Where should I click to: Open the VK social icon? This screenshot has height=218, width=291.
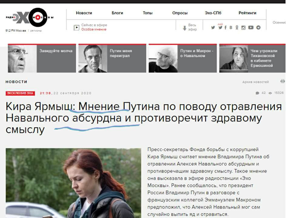(231, 28)
